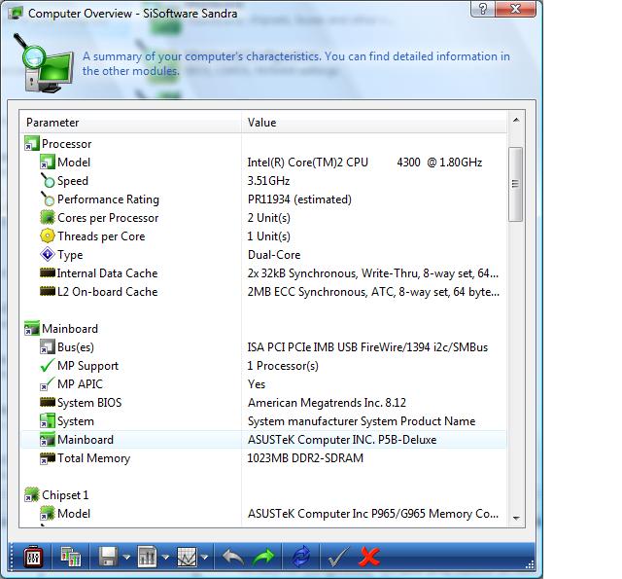
Task: Click the value '1023MB DDR2-SDRAM'
Action: 305,458
